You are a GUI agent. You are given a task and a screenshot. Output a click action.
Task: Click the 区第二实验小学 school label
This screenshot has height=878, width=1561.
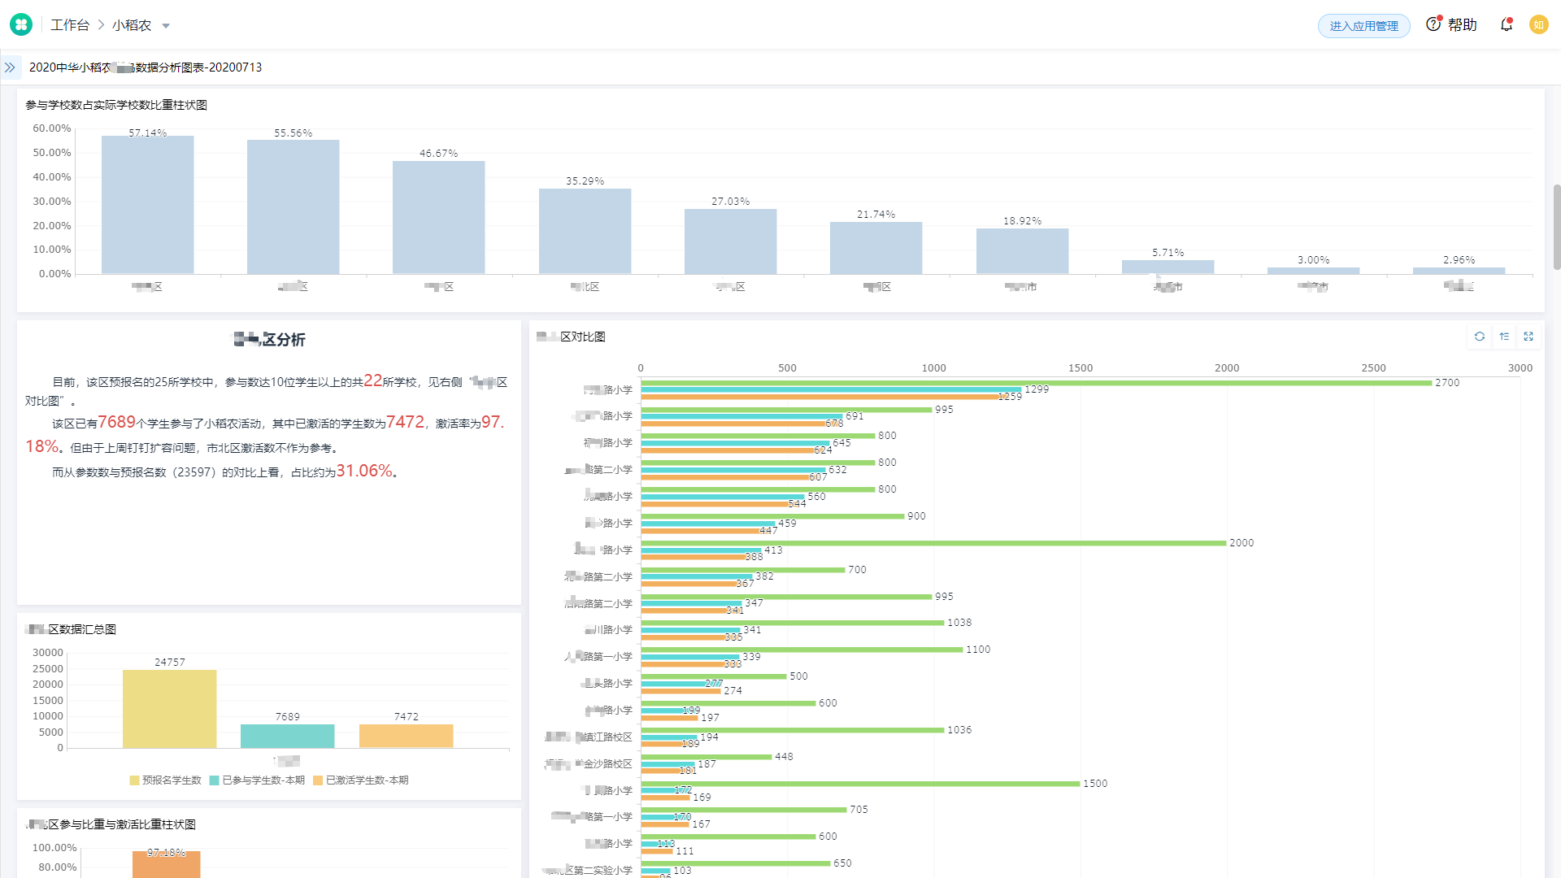587,870
